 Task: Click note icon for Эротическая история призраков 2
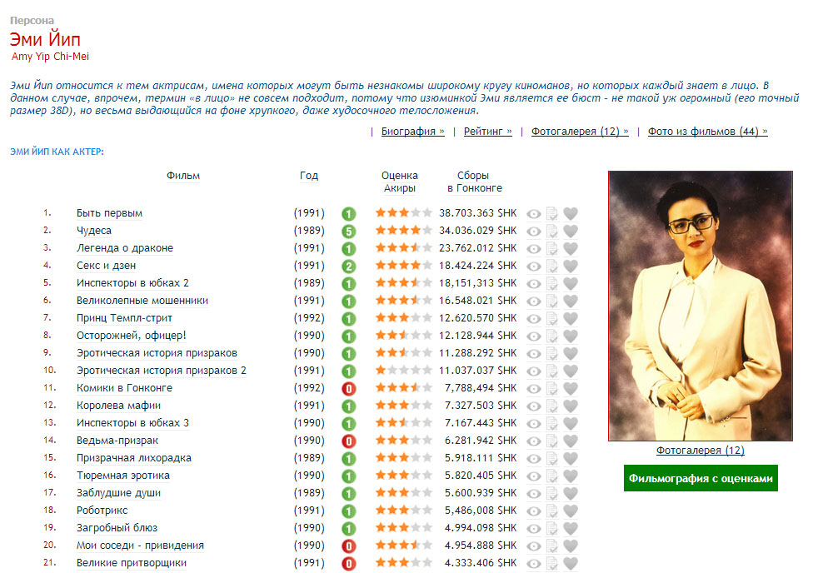coord(552,371)
